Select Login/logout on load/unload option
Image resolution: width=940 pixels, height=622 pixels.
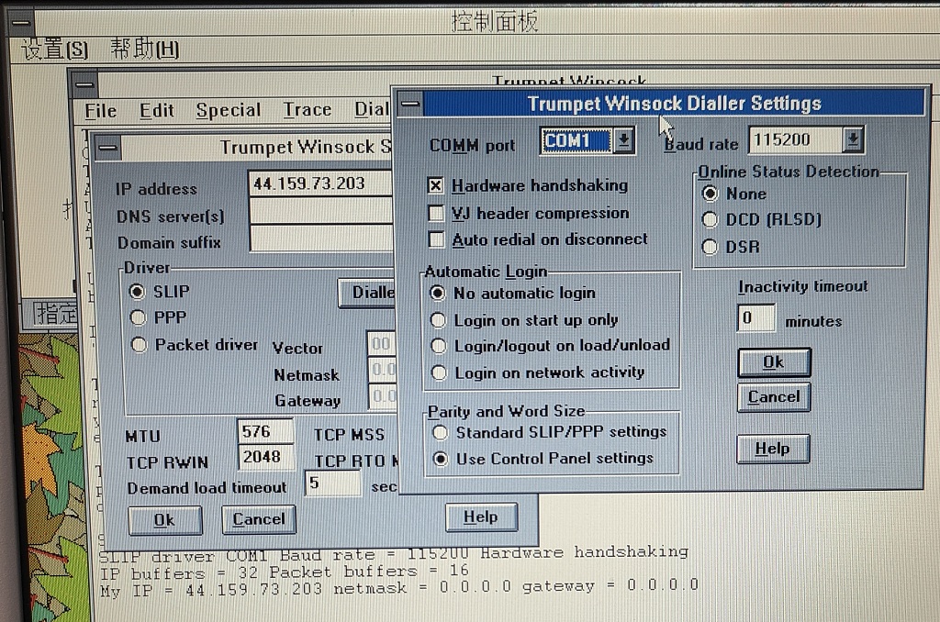pyautogui.click(x=439, y=347)
